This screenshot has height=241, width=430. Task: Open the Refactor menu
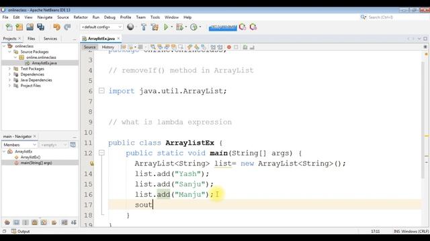(x=81, y=17)
